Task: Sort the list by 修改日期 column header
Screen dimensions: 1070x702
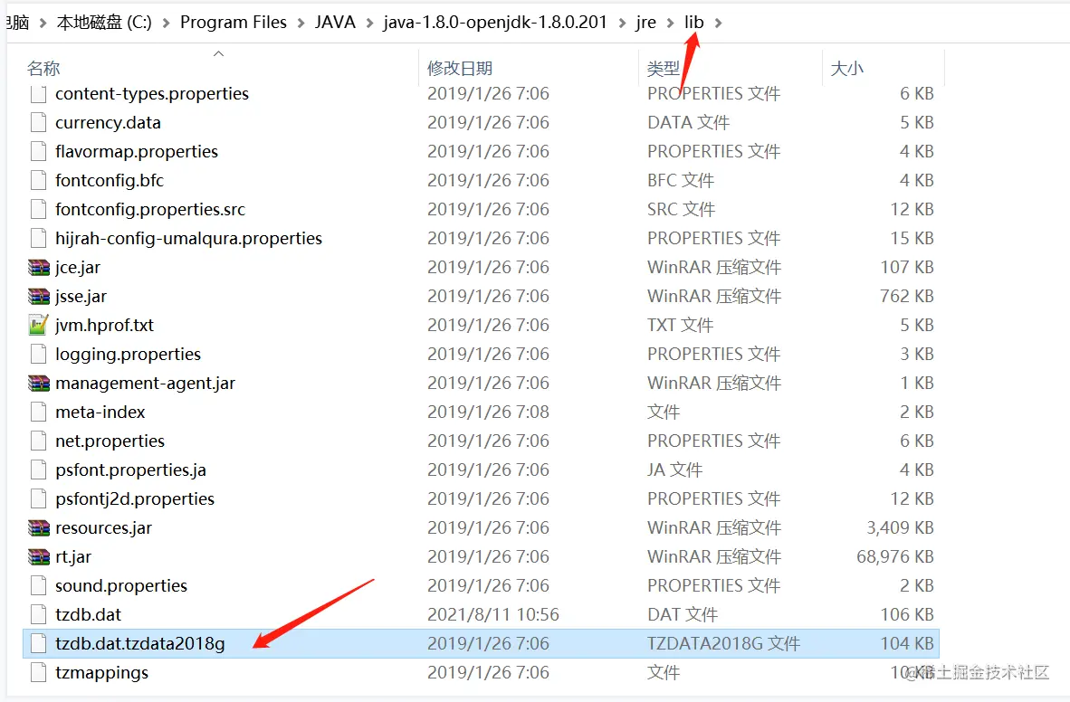Action: (460, 68)
